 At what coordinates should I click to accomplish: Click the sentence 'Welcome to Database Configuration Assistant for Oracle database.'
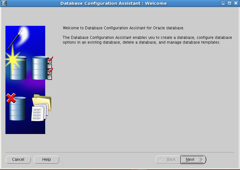click(x=123, y=28)
